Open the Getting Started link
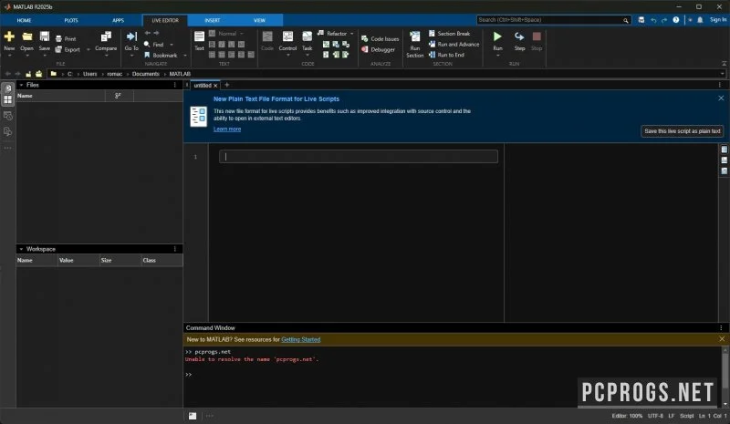 (301, 340)
